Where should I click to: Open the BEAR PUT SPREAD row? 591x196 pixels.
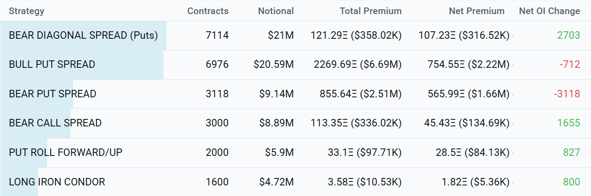(x=52, y=94)
